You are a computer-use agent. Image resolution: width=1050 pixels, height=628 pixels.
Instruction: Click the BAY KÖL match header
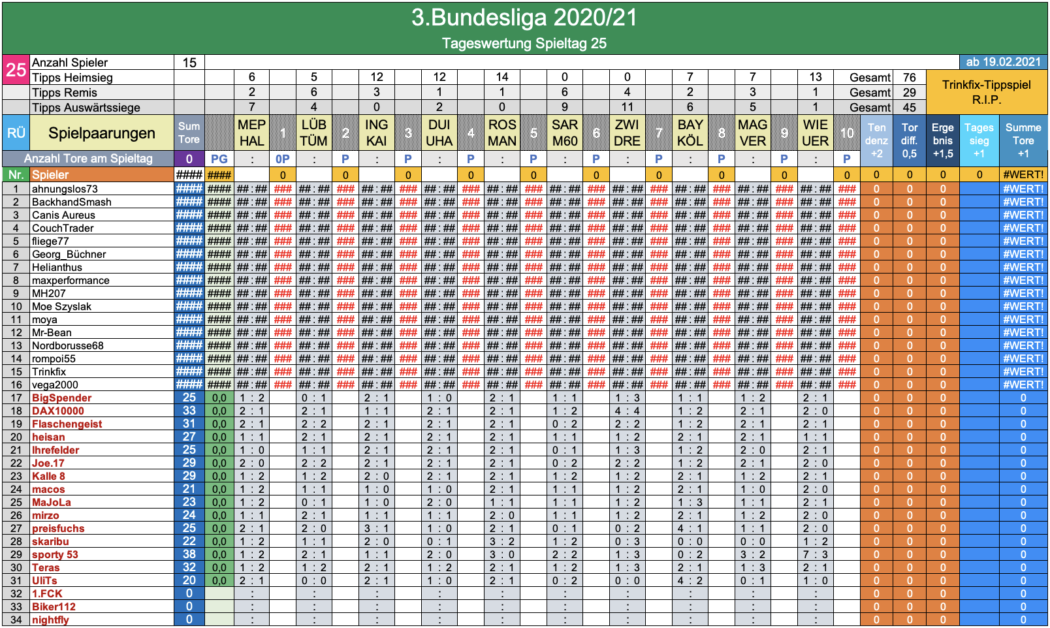click(x=690, y=133)
